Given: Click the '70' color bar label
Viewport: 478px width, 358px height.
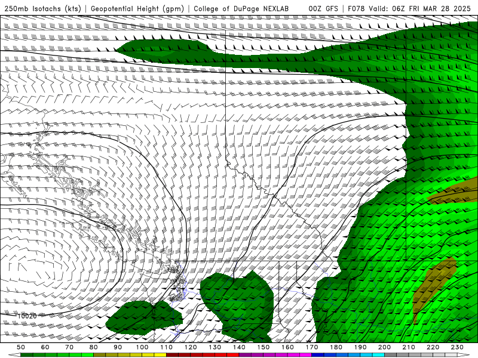Looking at the screenshot, I should [69, 347].
